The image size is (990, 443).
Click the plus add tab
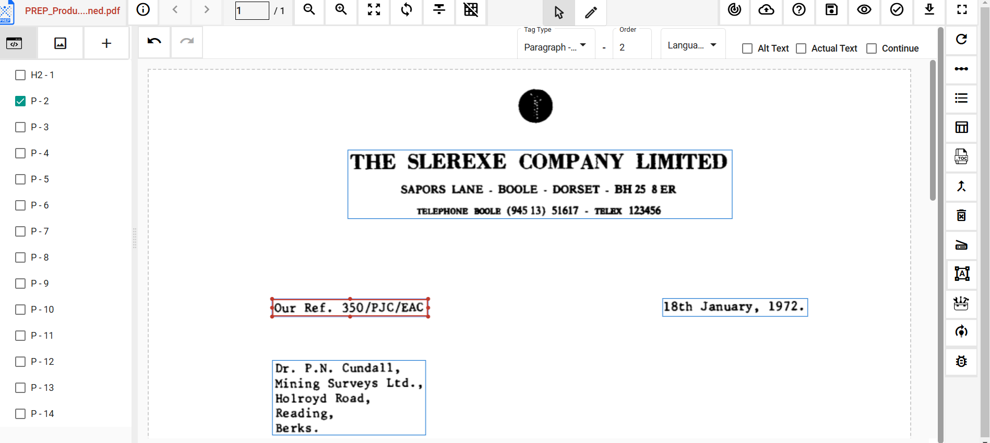coord(106,43)
